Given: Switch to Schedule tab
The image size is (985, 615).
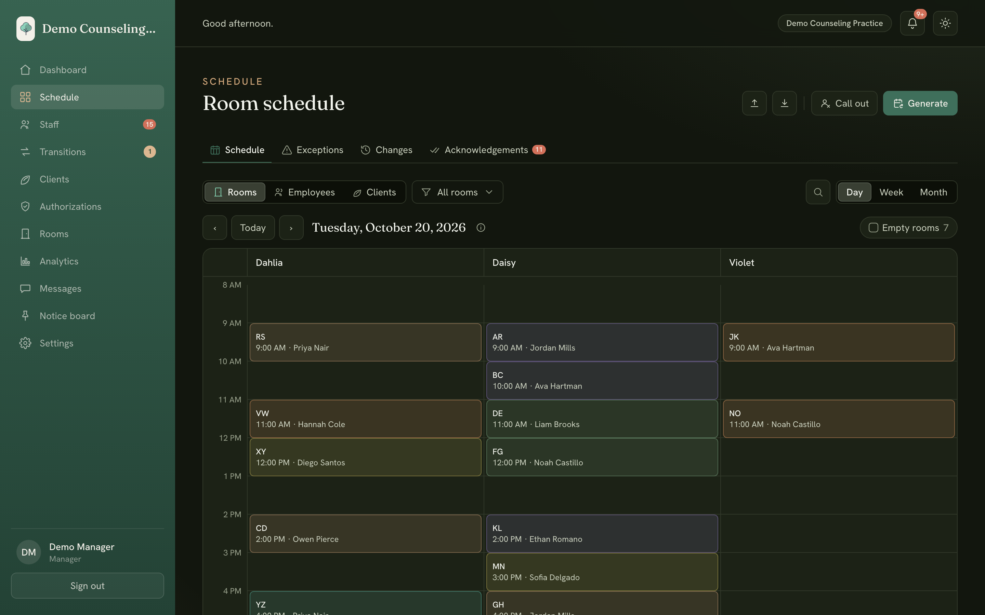Looking at the screenshot, I should click(237, 150).
